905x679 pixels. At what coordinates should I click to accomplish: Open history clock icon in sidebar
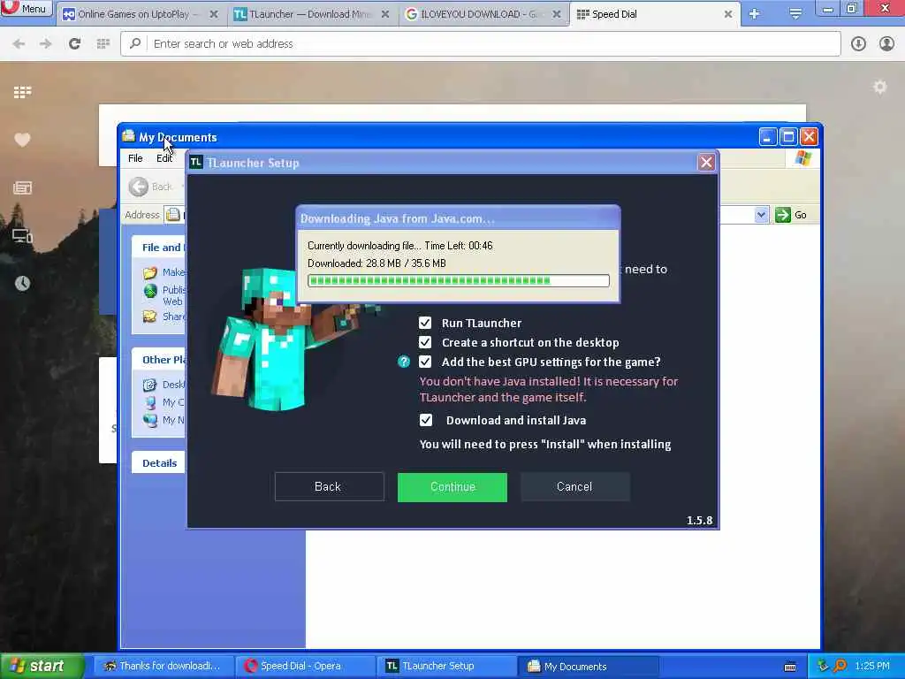coord(22,284)
